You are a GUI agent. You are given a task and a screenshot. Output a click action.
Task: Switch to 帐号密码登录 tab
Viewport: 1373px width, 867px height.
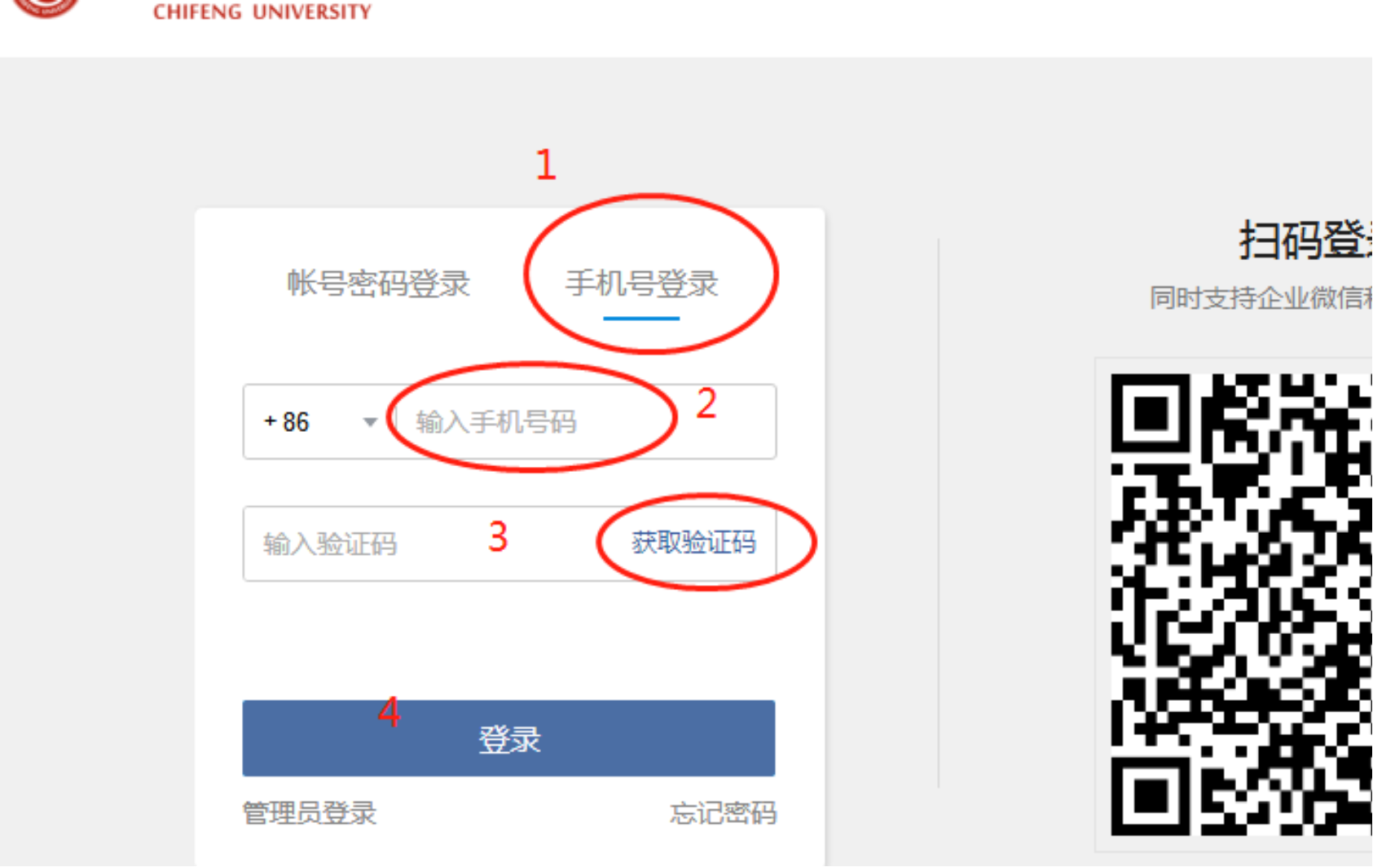pyautogui.click(x=378, y=284)
